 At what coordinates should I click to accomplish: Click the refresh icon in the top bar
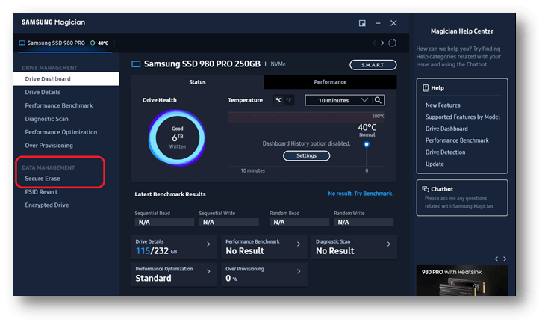[393, 43]
